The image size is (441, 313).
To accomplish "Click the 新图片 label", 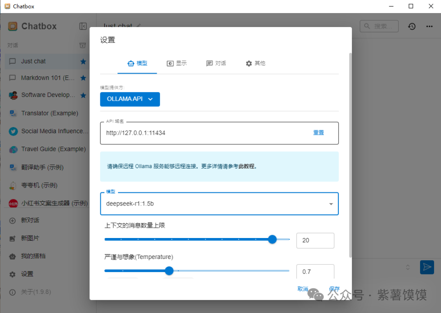I will [x=30, y=238].
